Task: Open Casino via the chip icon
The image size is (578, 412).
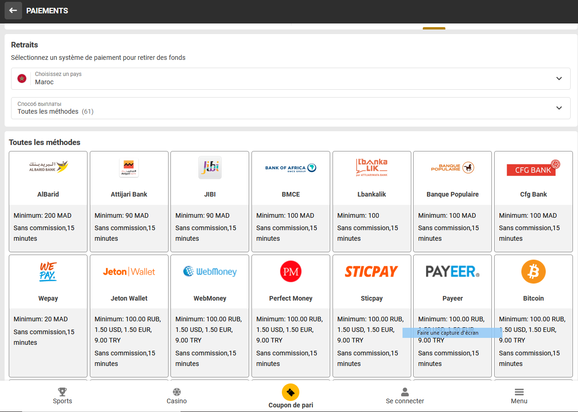Action: [177, 392]
